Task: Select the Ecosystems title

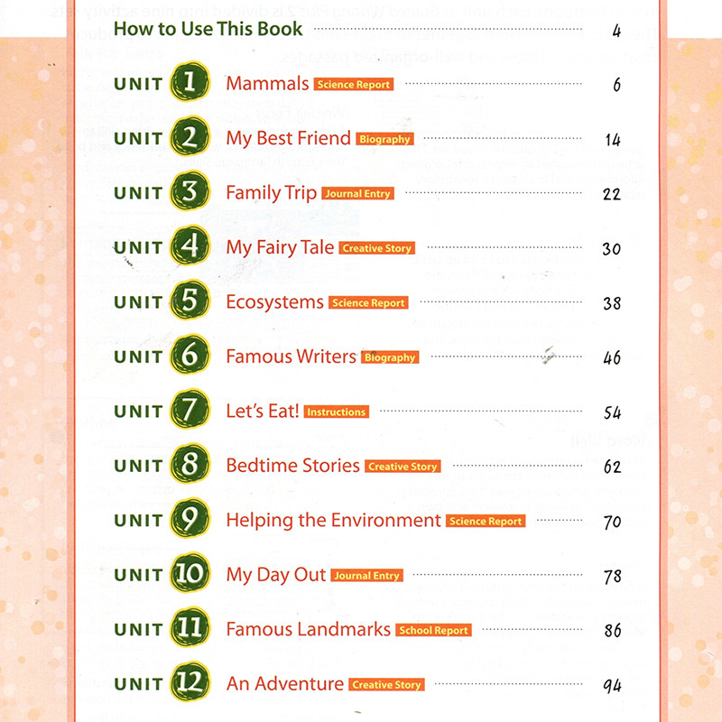Action: coord(274,302)
